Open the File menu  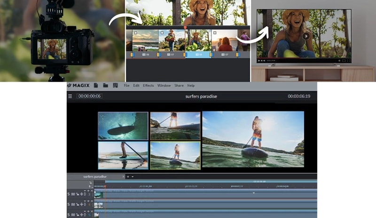point(126,85)
